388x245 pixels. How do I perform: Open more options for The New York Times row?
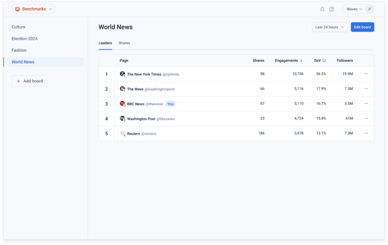click(366, 74)
